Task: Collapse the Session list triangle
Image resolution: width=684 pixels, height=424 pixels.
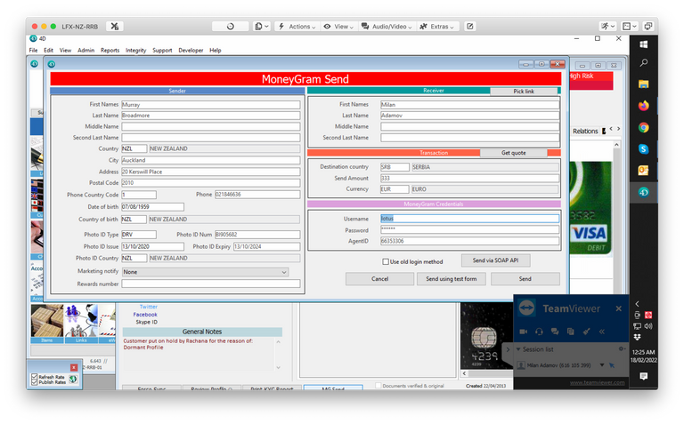Action: 518,349
